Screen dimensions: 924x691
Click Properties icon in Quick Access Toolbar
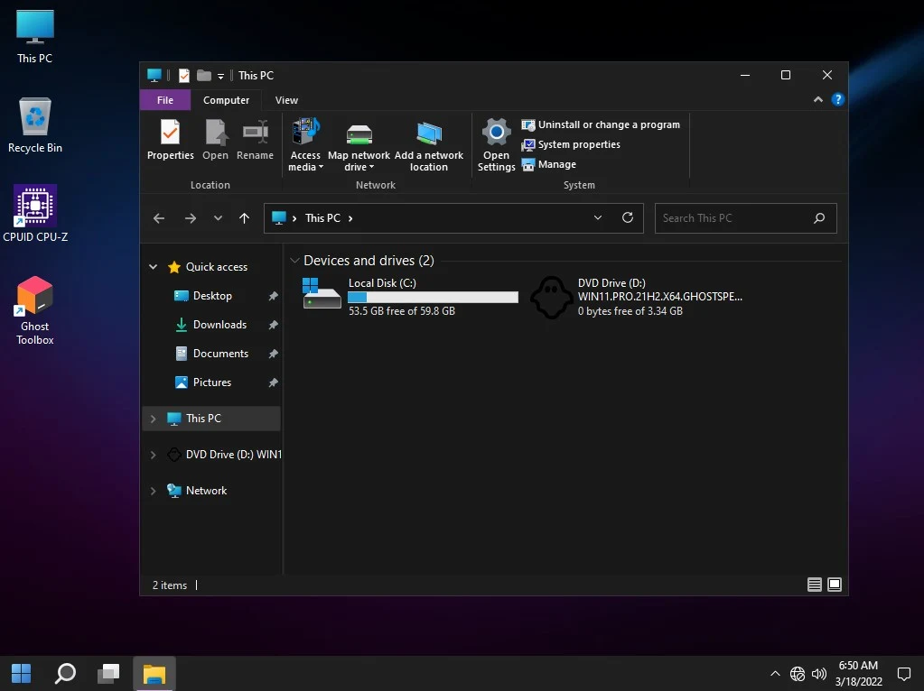tap(184, 76)
